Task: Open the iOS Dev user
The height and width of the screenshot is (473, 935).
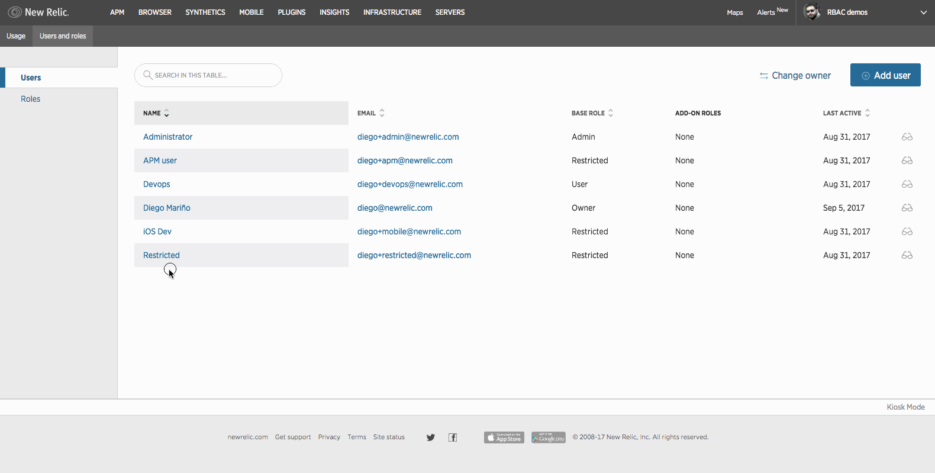Action: [157, 231]
